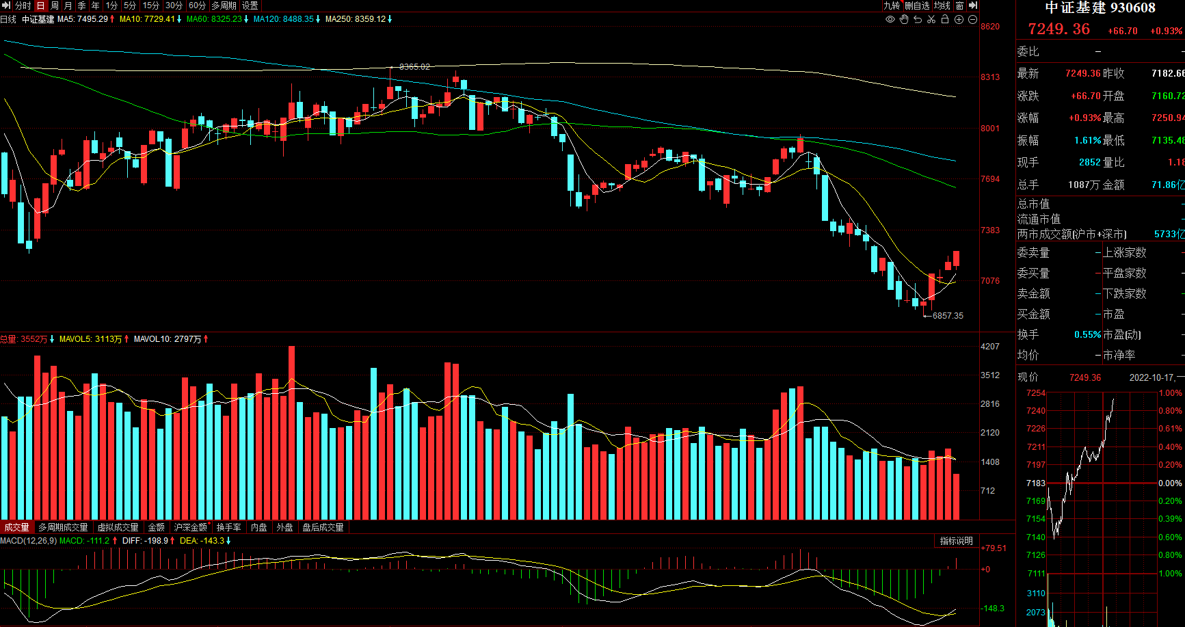Viewport: 1185px width, 627px height.
Task: Select the 外盘 tab
Action: point(284,527)
